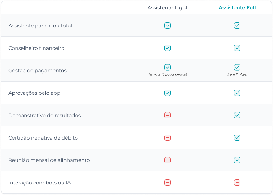Image resolution: width=273 pixels, height=195 pixels.
Task: Click Light minus icon for Demonstrativo de resultados
Action: point(168,115)
